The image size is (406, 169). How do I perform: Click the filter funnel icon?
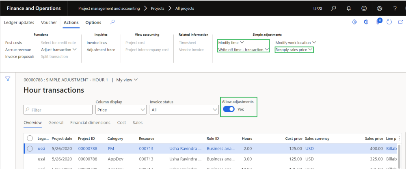point(7,79)
